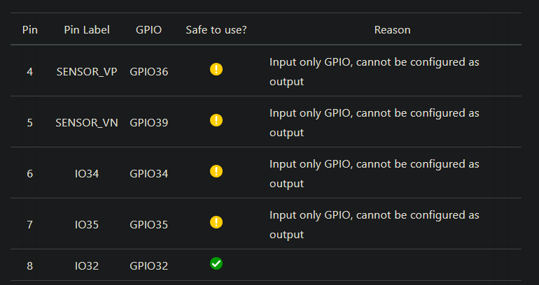The width and height of the screenshot is (539, 285).
Task: Select the SENSOR_VN pin label cell
Action: coord(87,123)
